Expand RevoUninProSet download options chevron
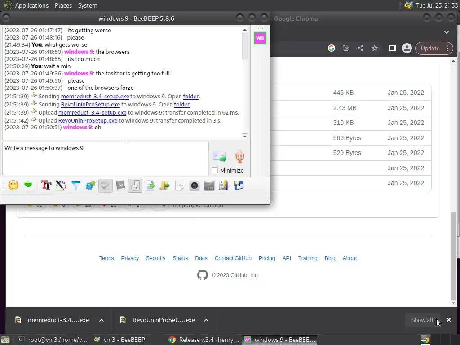This screenshot has width=460, height=345. tap(206, 320)
